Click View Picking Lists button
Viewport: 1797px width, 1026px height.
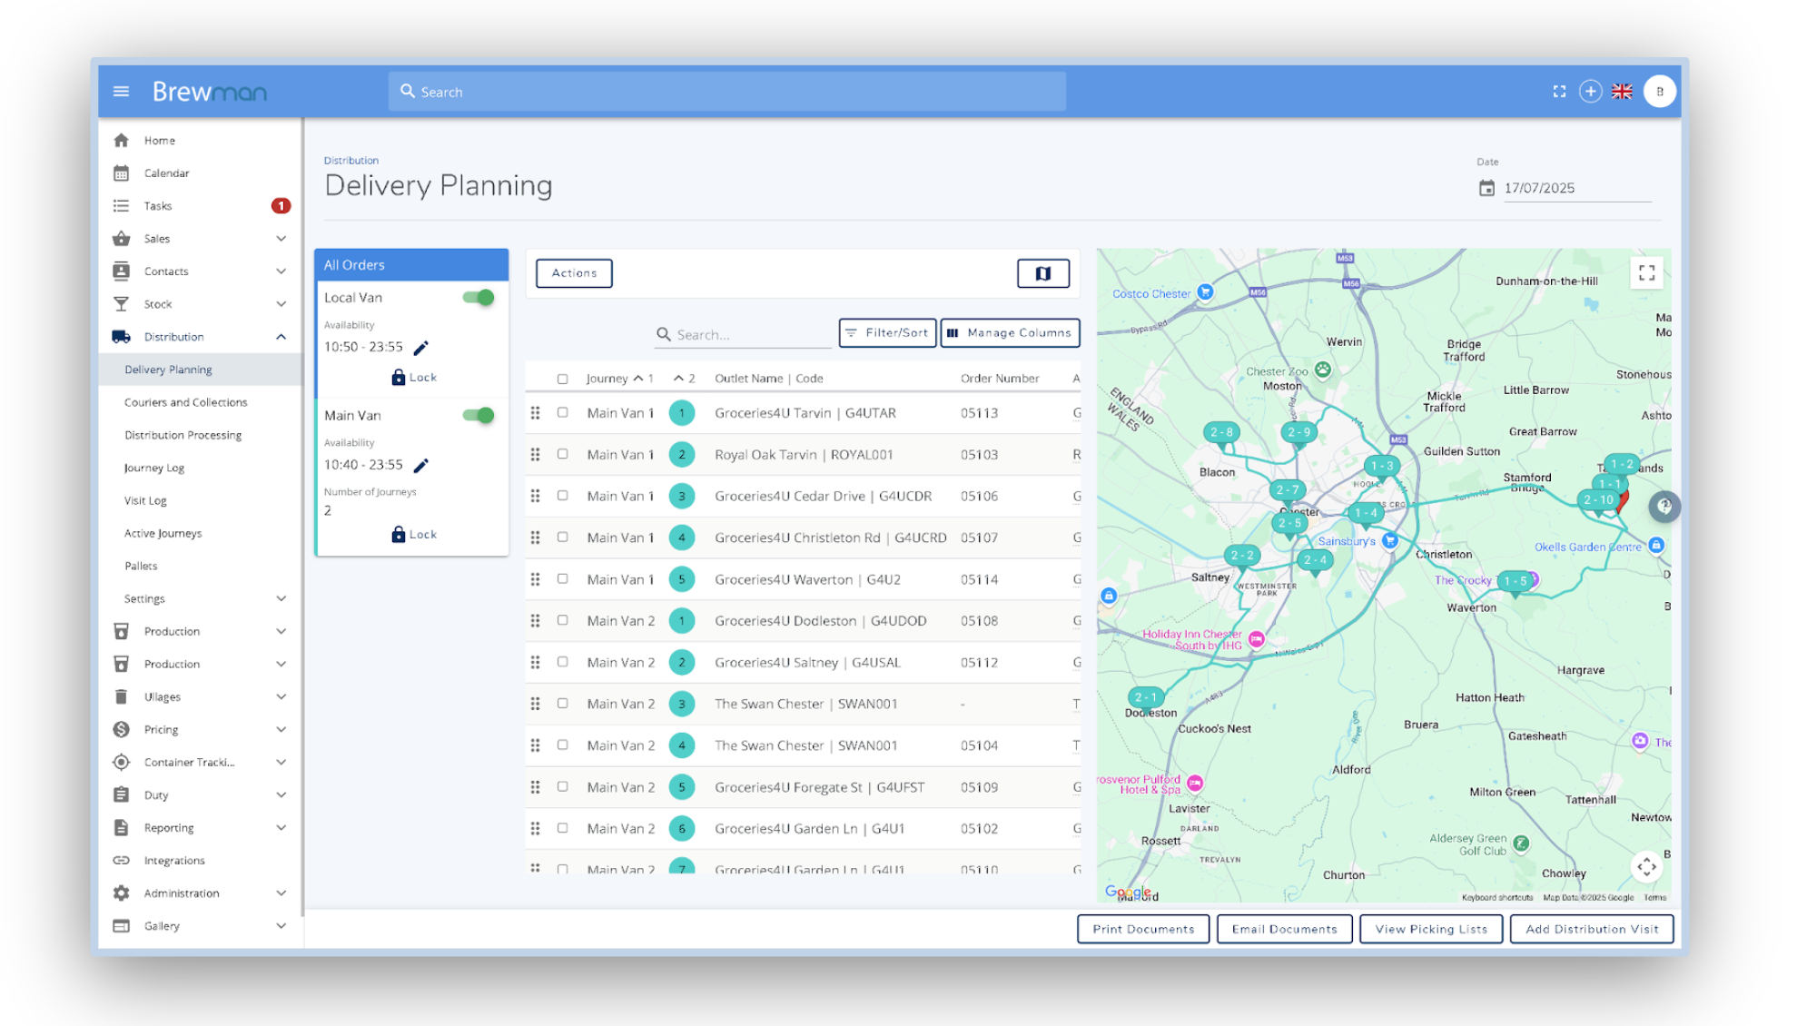point(1431,929)
